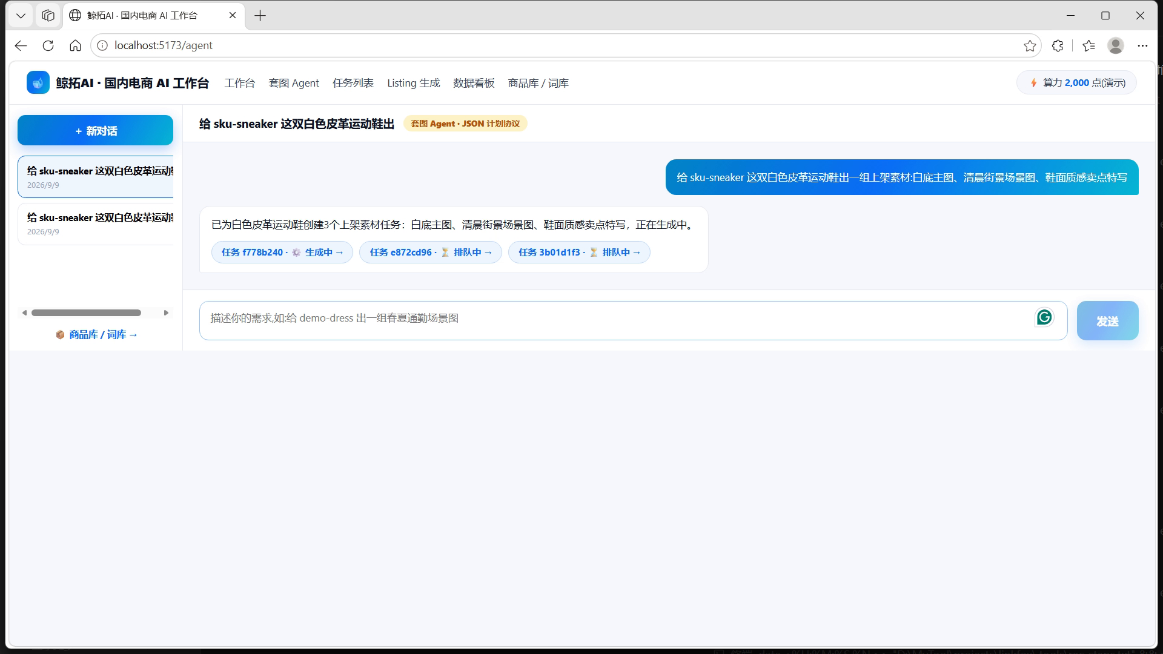The image size is (1163, 654).
Task: Open 任务列表 navigation item
Action: coord(353,83)
